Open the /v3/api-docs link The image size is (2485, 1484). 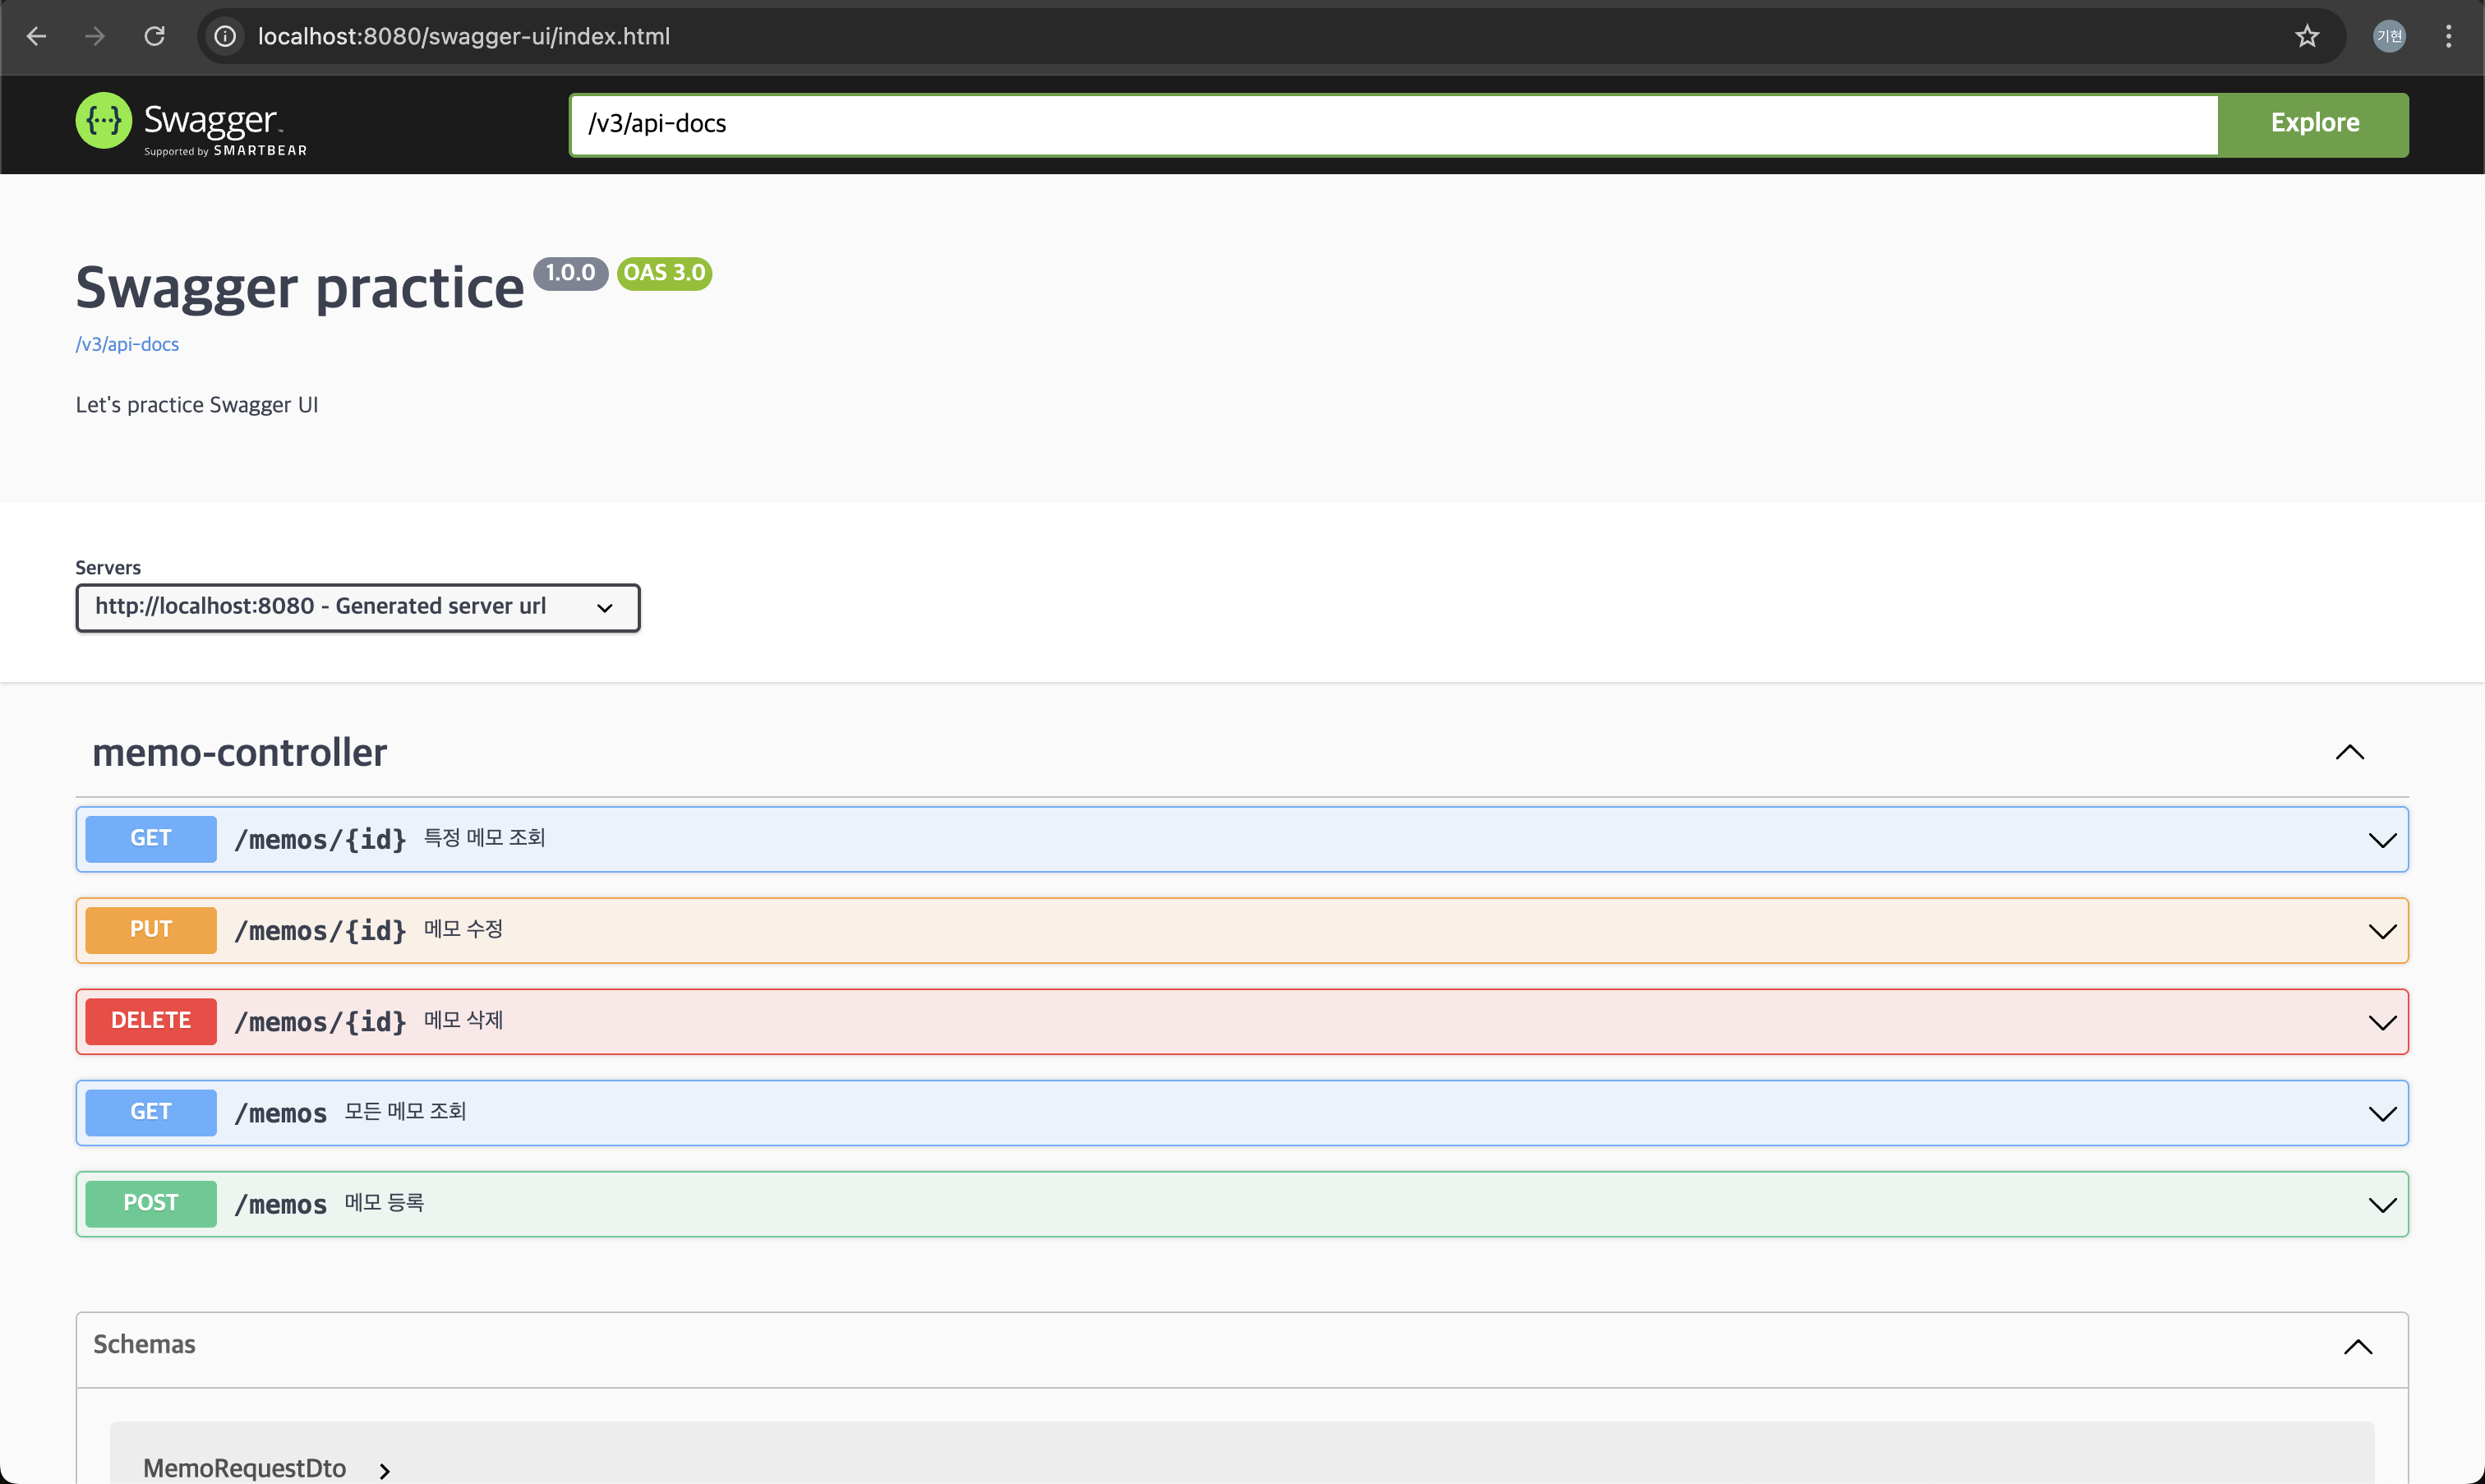click(x=127, y=344)
